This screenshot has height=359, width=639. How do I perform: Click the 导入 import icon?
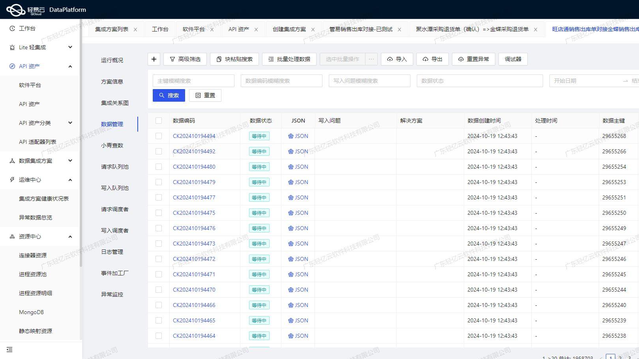(x=390, y=59)
